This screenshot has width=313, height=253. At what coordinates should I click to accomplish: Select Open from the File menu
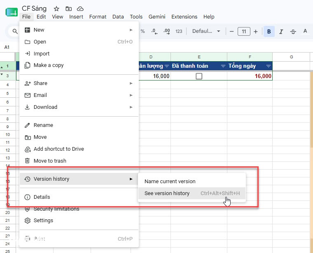[79, 42]
